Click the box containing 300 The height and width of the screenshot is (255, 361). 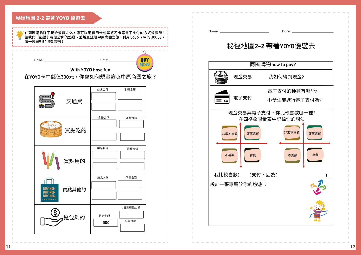point(106,223)
